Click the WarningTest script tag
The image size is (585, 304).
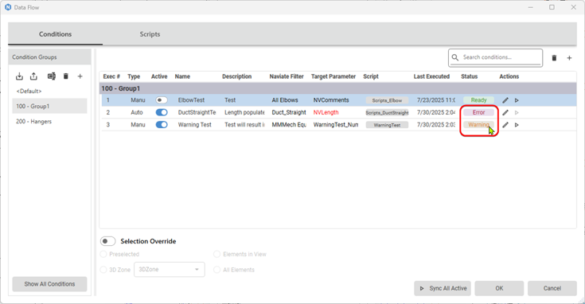[x=387, y=125]
